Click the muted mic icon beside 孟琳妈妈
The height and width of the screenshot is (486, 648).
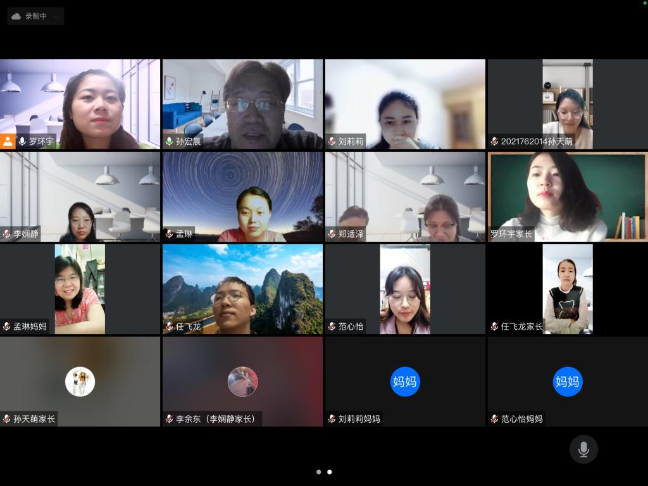(6, 327)
